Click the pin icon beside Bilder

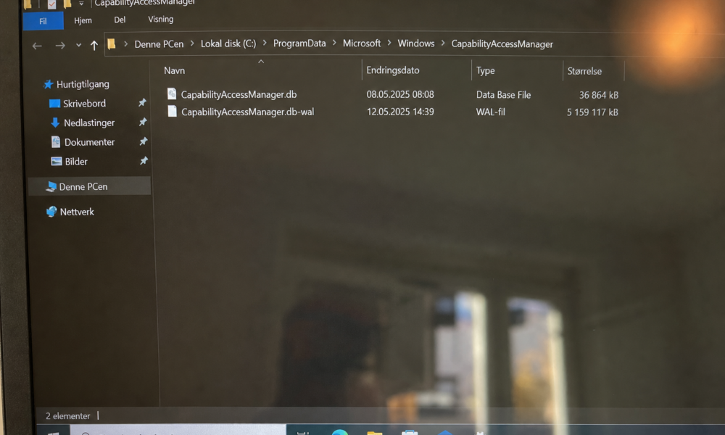144,160
